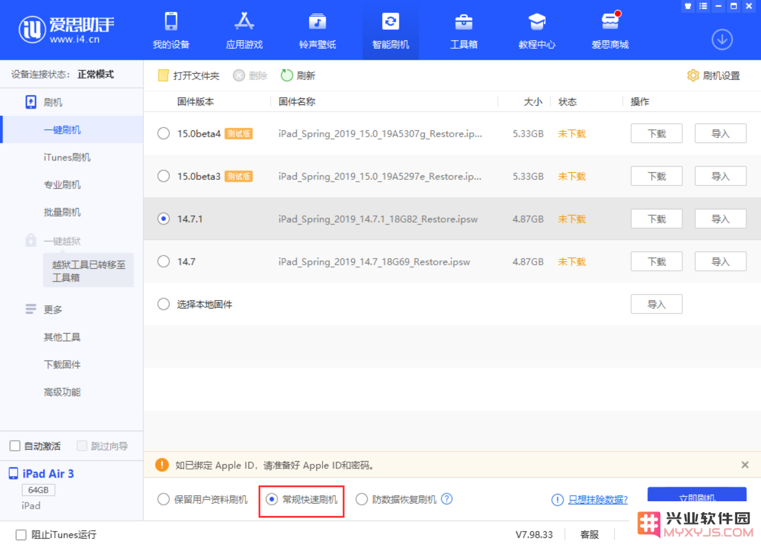Screen dimensions: 761x547
Task: Open the 教程中心 tutorial tab
Action: 537,30
